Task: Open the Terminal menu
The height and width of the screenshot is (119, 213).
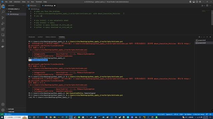Action: [x=39, y=2]
